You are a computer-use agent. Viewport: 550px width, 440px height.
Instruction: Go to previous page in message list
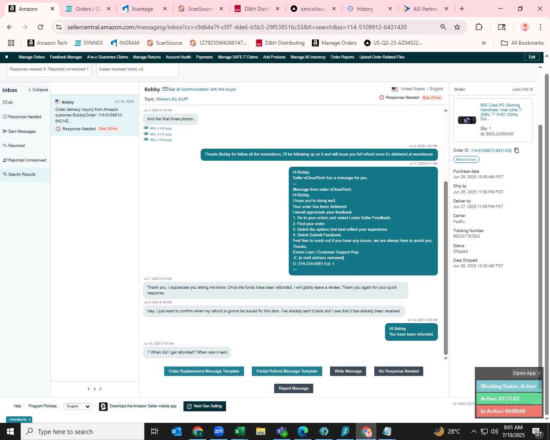click(89, 389)
